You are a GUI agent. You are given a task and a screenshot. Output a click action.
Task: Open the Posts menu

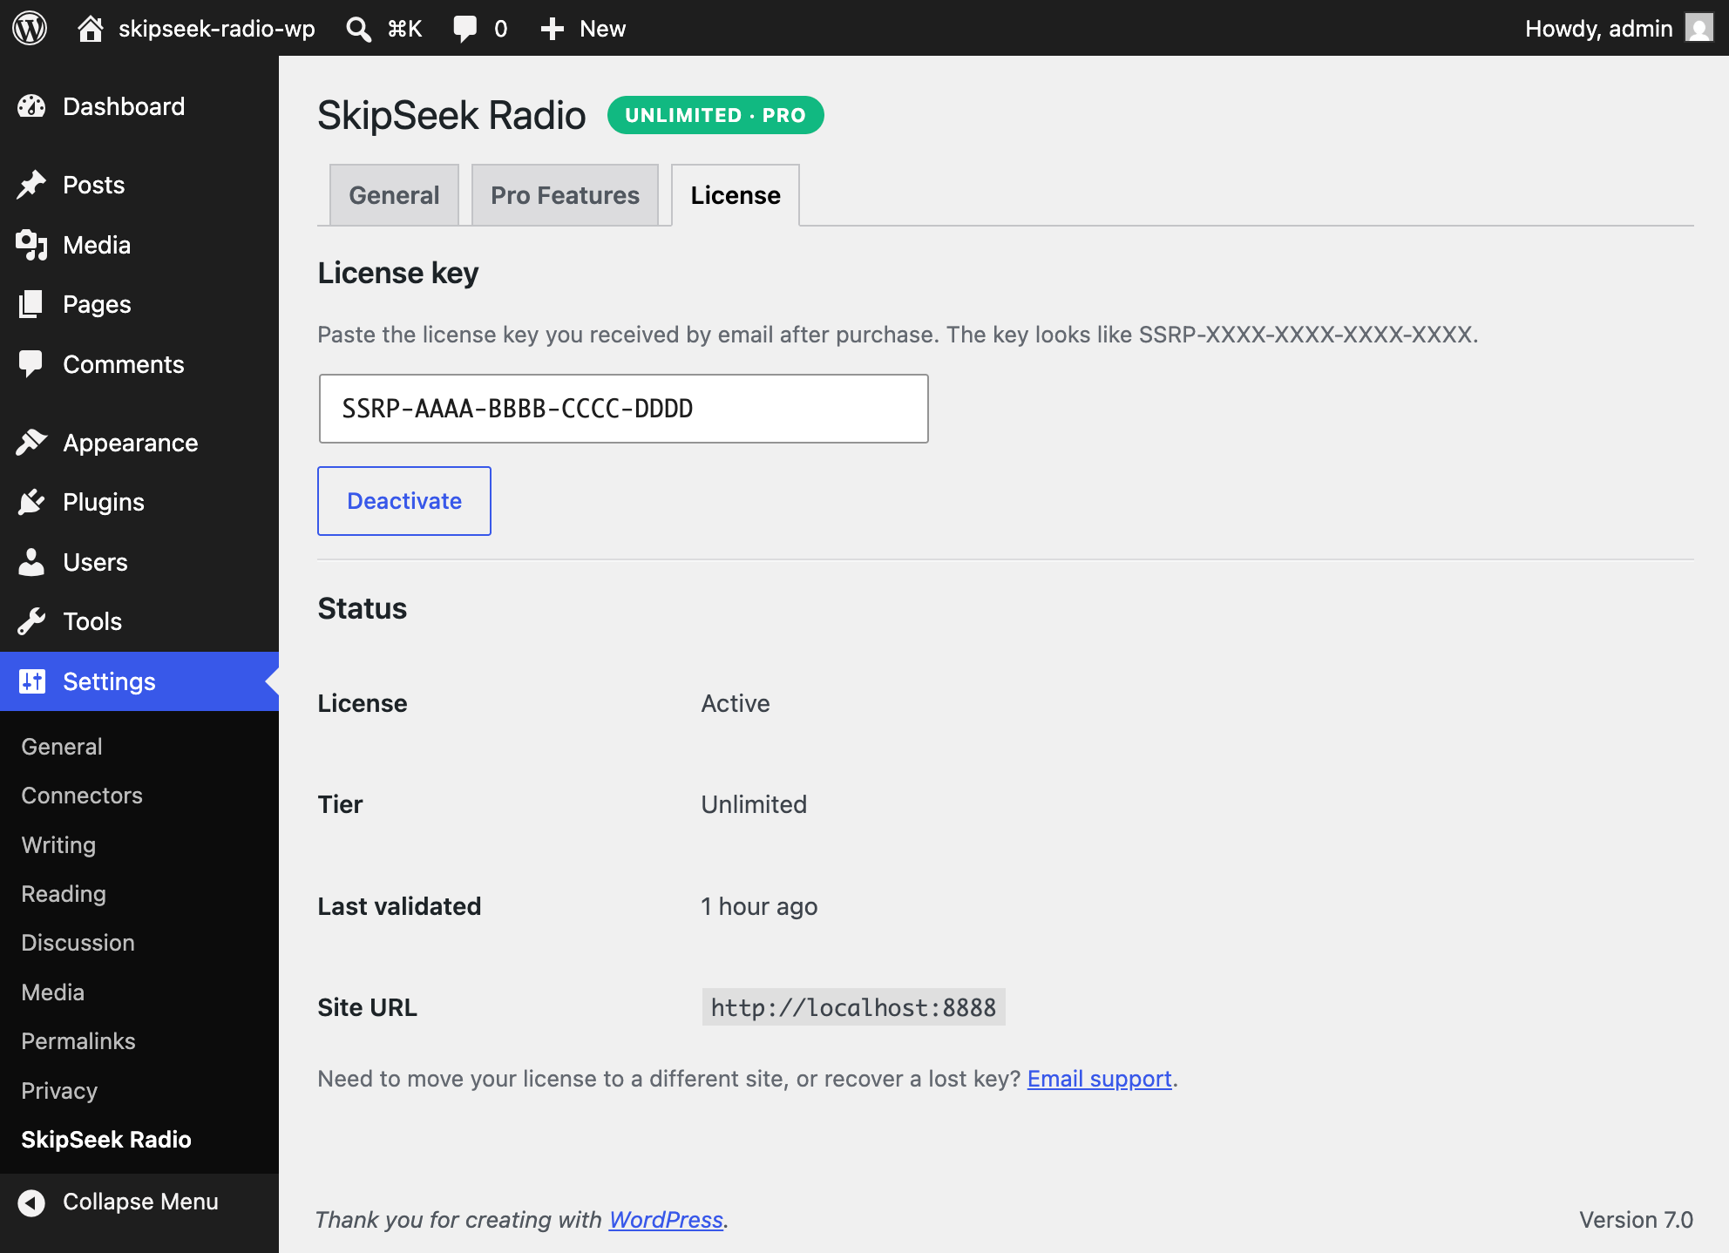[x=94, y=185]
